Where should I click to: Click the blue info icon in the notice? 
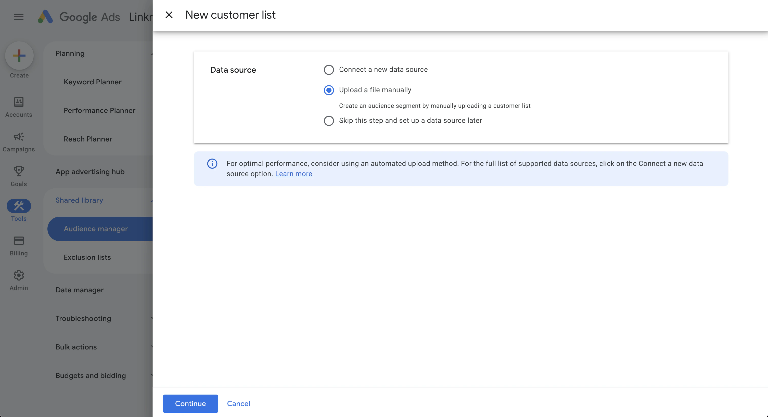point(212,163)
